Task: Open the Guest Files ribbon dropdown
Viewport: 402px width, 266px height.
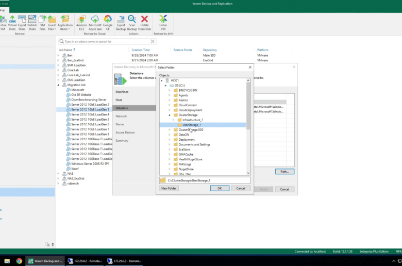Action: coord(52,23)
